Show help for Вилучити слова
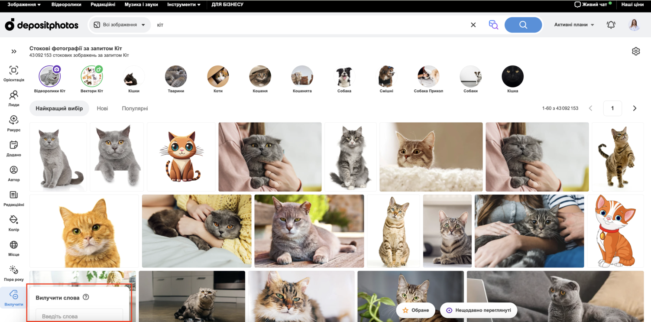This screenshot has height=322, width=651. [86, 297]
